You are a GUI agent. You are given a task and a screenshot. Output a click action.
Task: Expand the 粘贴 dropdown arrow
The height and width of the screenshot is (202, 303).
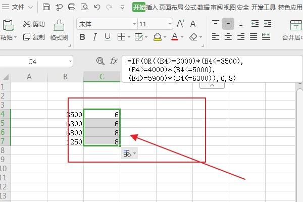pos(15,37)
